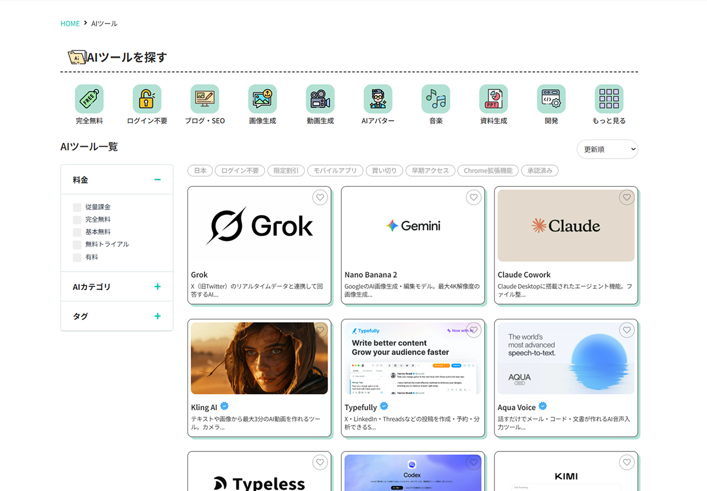
Task: Select the 承認済み filter tag
Action: click(540, 171)
